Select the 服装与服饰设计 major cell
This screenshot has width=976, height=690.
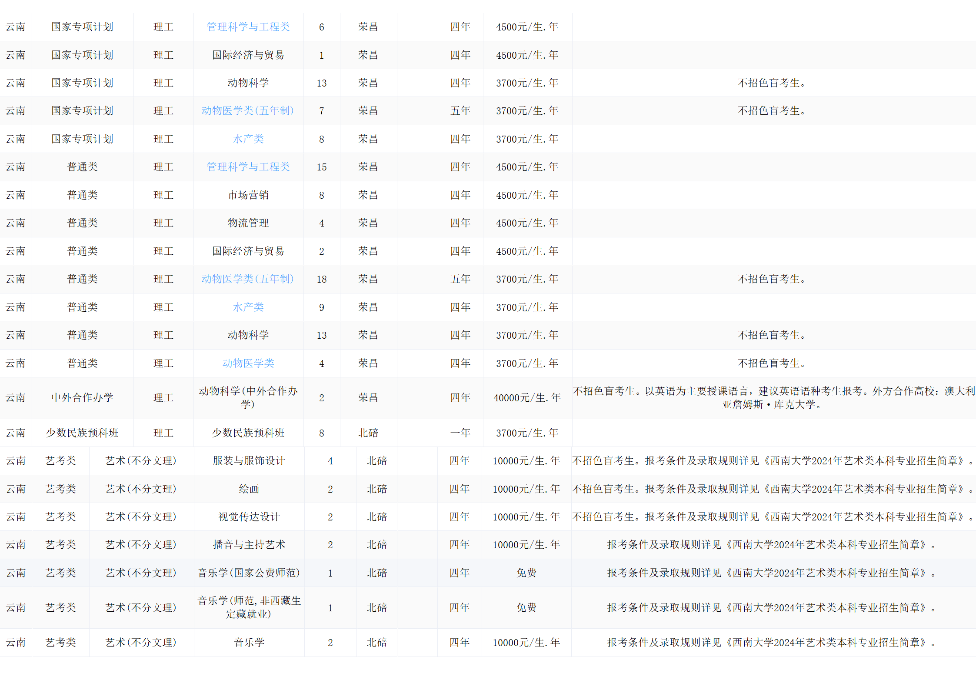(x=249, y=461)
